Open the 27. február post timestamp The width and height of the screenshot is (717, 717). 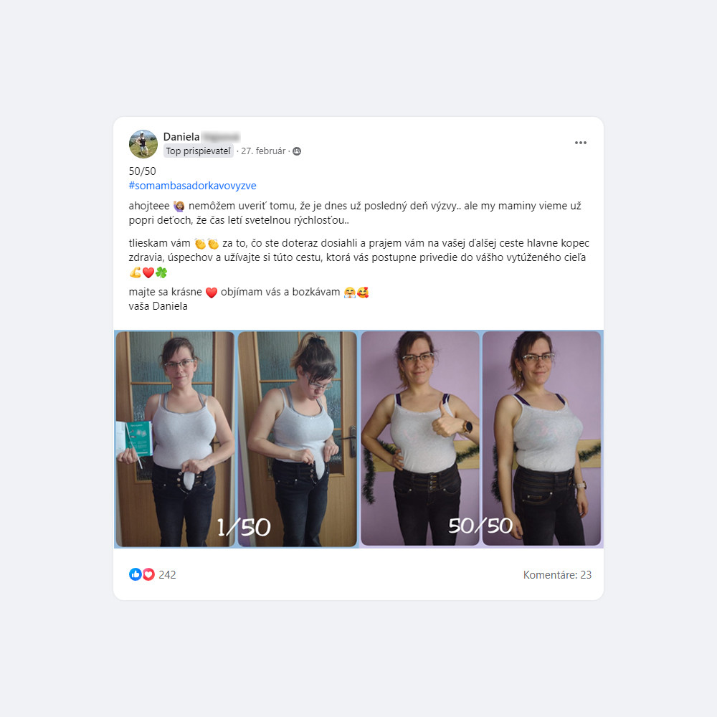click(x=263, y=151)
